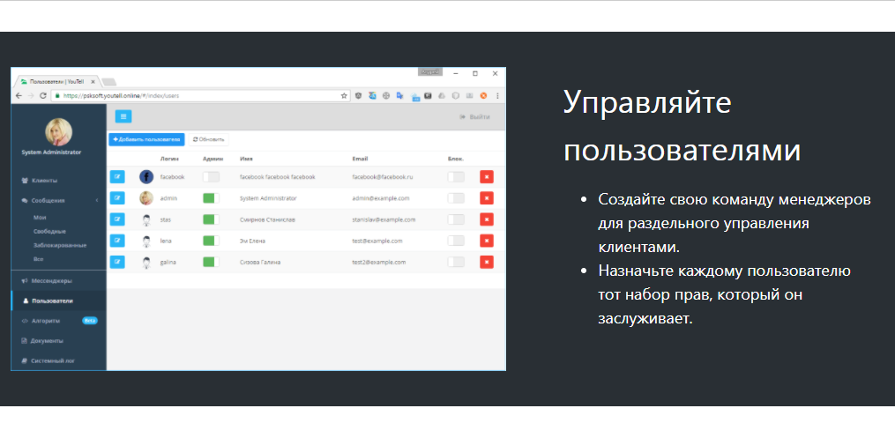
Task: Select Все messages submenu
Action: click(38, 259)
